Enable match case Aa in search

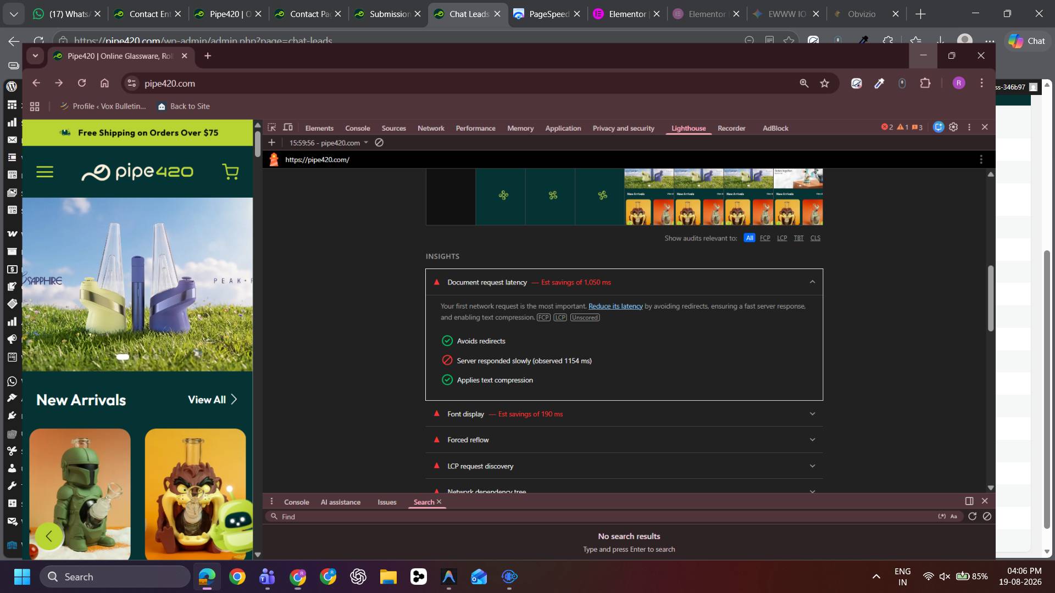pos(954,517)
